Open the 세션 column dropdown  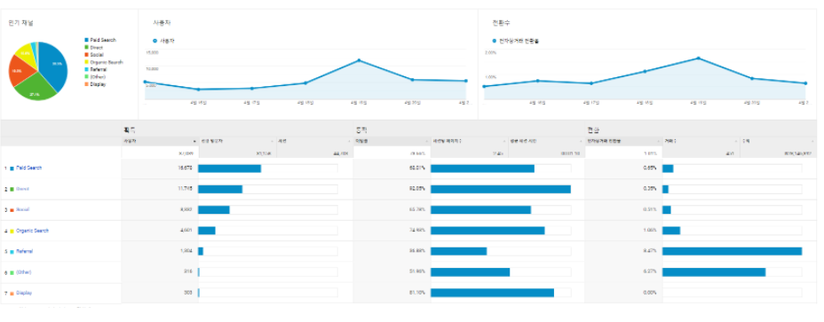349,141
